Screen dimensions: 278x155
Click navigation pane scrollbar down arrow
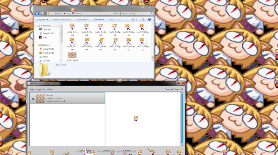pyautogui.click(x=61, y=60)
